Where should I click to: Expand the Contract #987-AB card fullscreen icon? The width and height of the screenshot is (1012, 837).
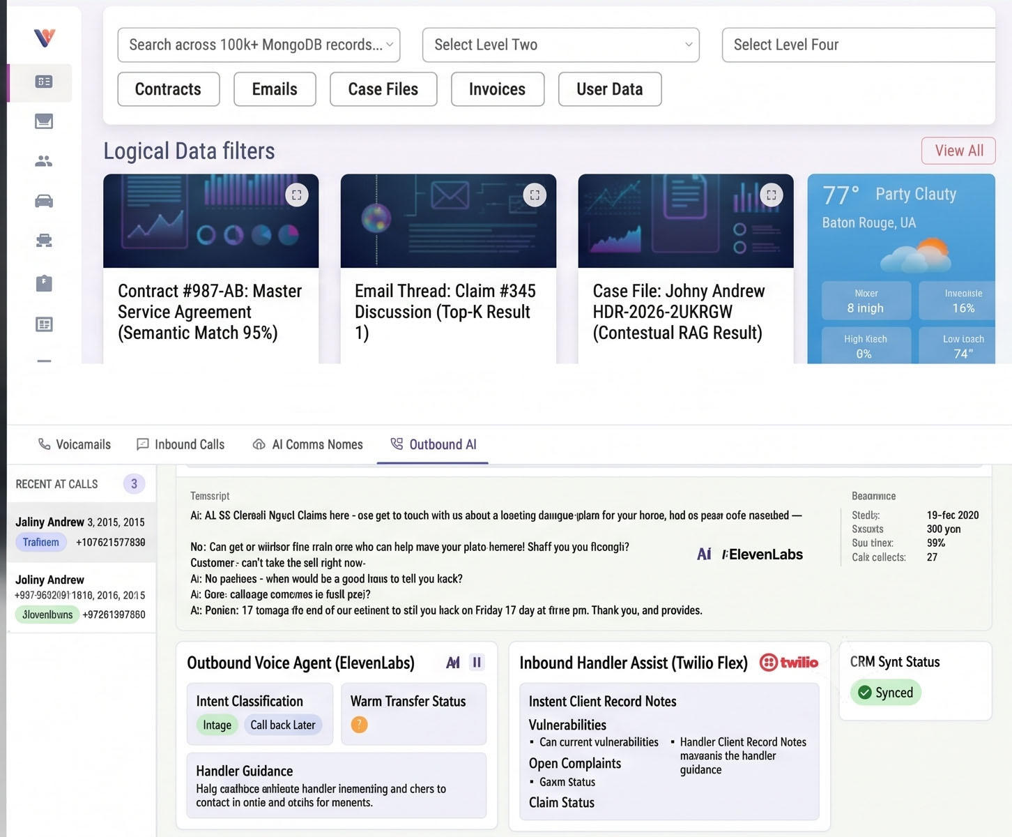coord(297,195)
